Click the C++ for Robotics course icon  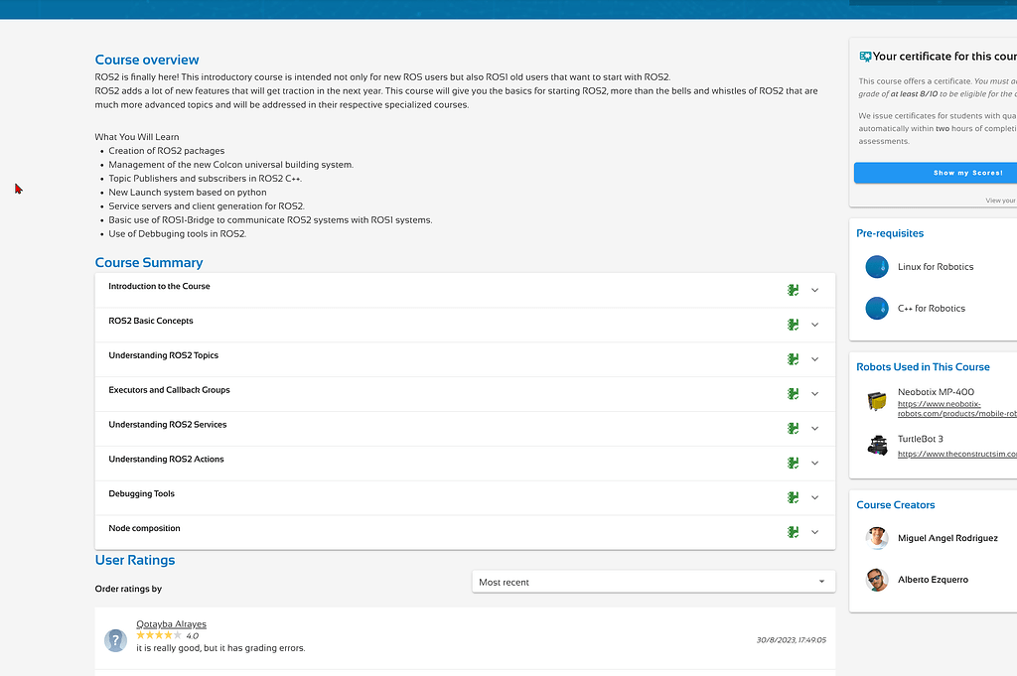point(876,309)
